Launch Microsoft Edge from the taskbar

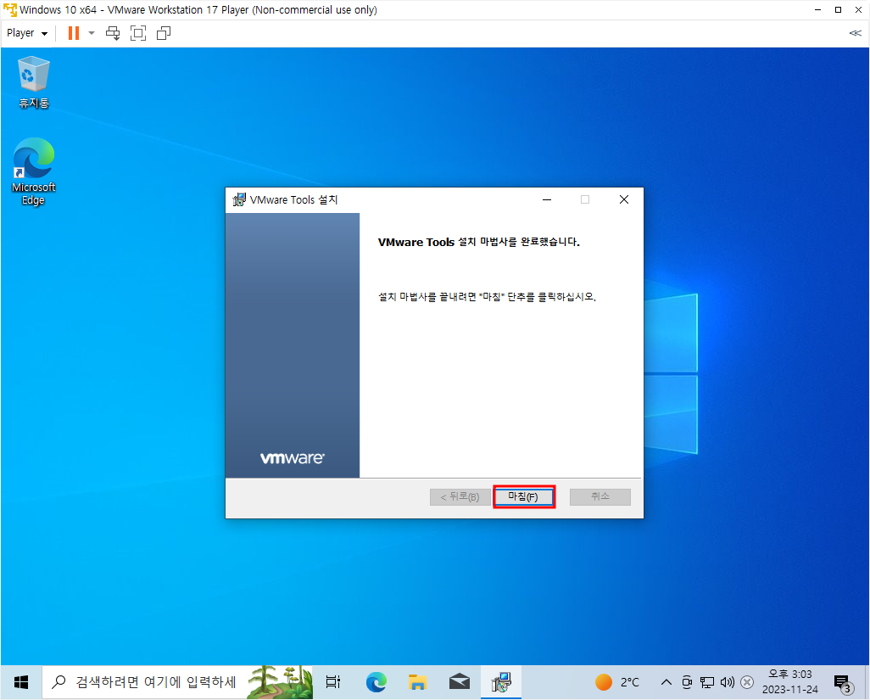pyautogui.click(x=376, y=682)
